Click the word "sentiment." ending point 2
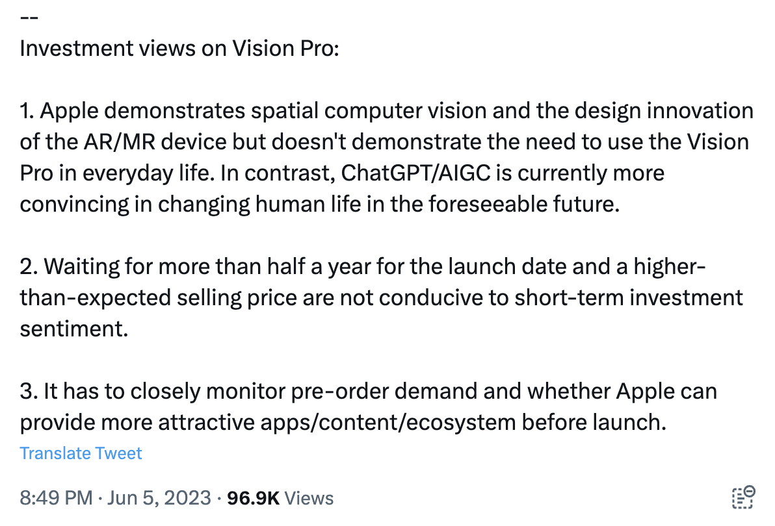Image resolution: width=775 pixels, height=526 pixels. [73, 329]
